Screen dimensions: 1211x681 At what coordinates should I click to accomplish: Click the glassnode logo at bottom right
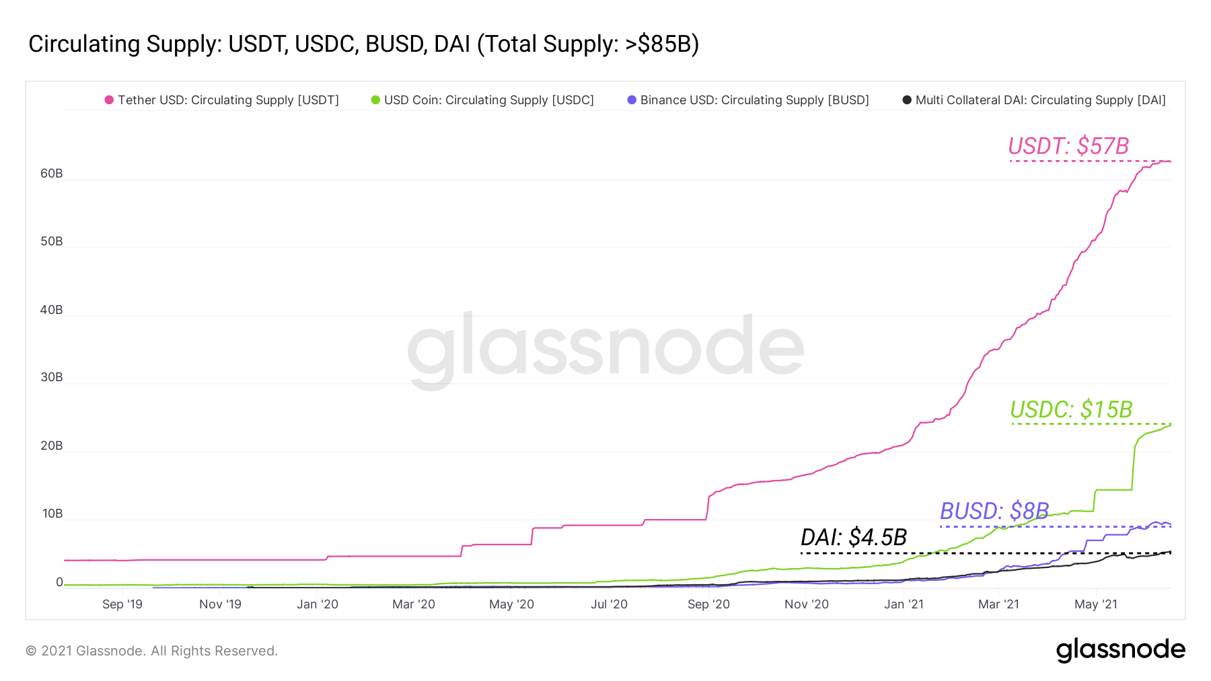pos(1120,650)
